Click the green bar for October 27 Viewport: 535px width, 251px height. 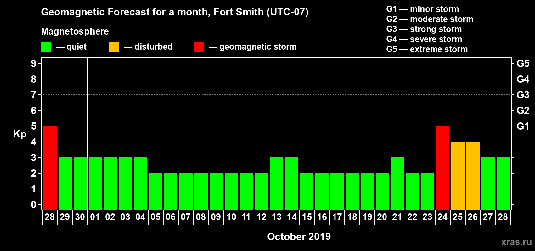click(x=488, y=183)
